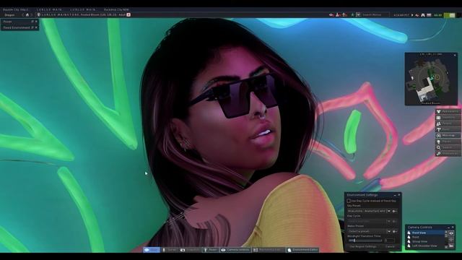Adjust the Windlight transition time slider
The height and width of the screenshot is (260, 462).
[365, 240]
